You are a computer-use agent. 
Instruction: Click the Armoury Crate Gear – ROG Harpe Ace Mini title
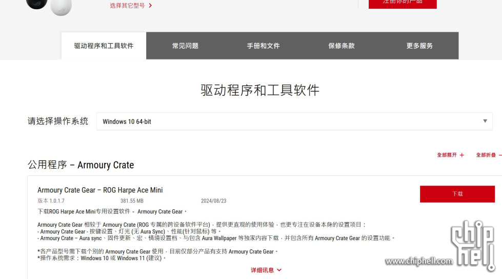coord(100,190)
